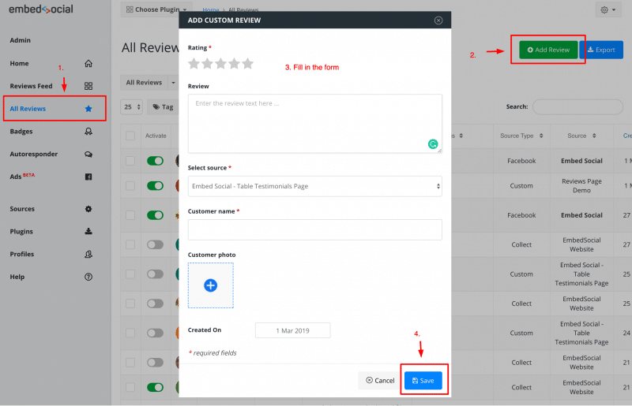Click the Home breadcrumb link
This screenshot has height=406, width=632.
[x=211, y=9]
